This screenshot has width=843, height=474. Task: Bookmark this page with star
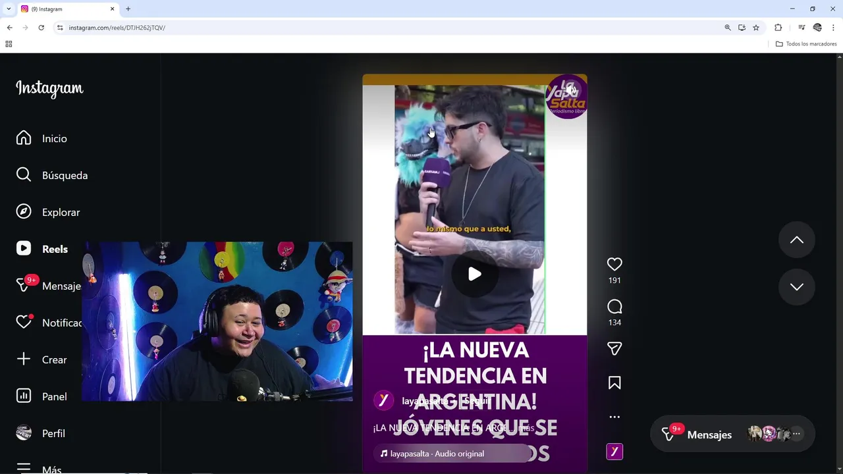(x=756, y=28)
